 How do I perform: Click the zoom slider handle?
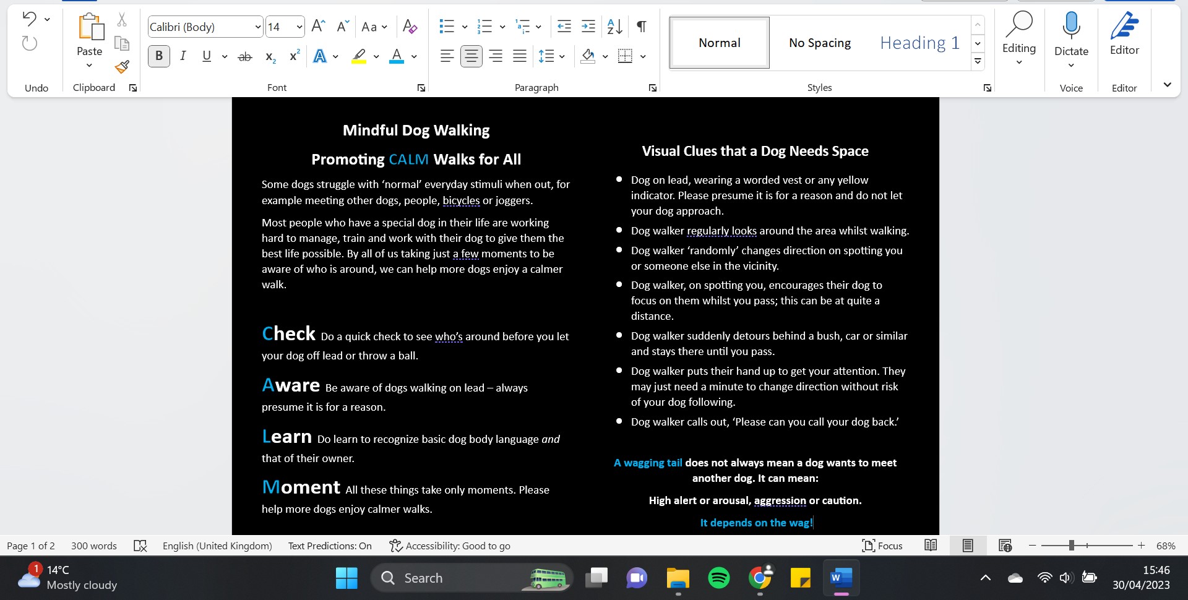click(x=1071, y=546)
